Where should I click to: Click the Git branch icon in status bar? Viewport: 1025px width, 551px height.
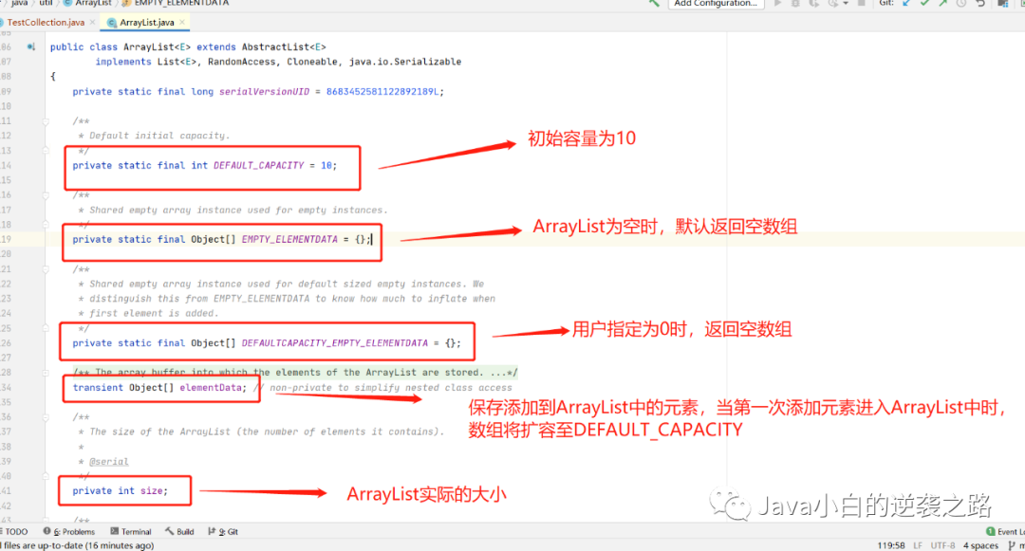point(1012,545)
